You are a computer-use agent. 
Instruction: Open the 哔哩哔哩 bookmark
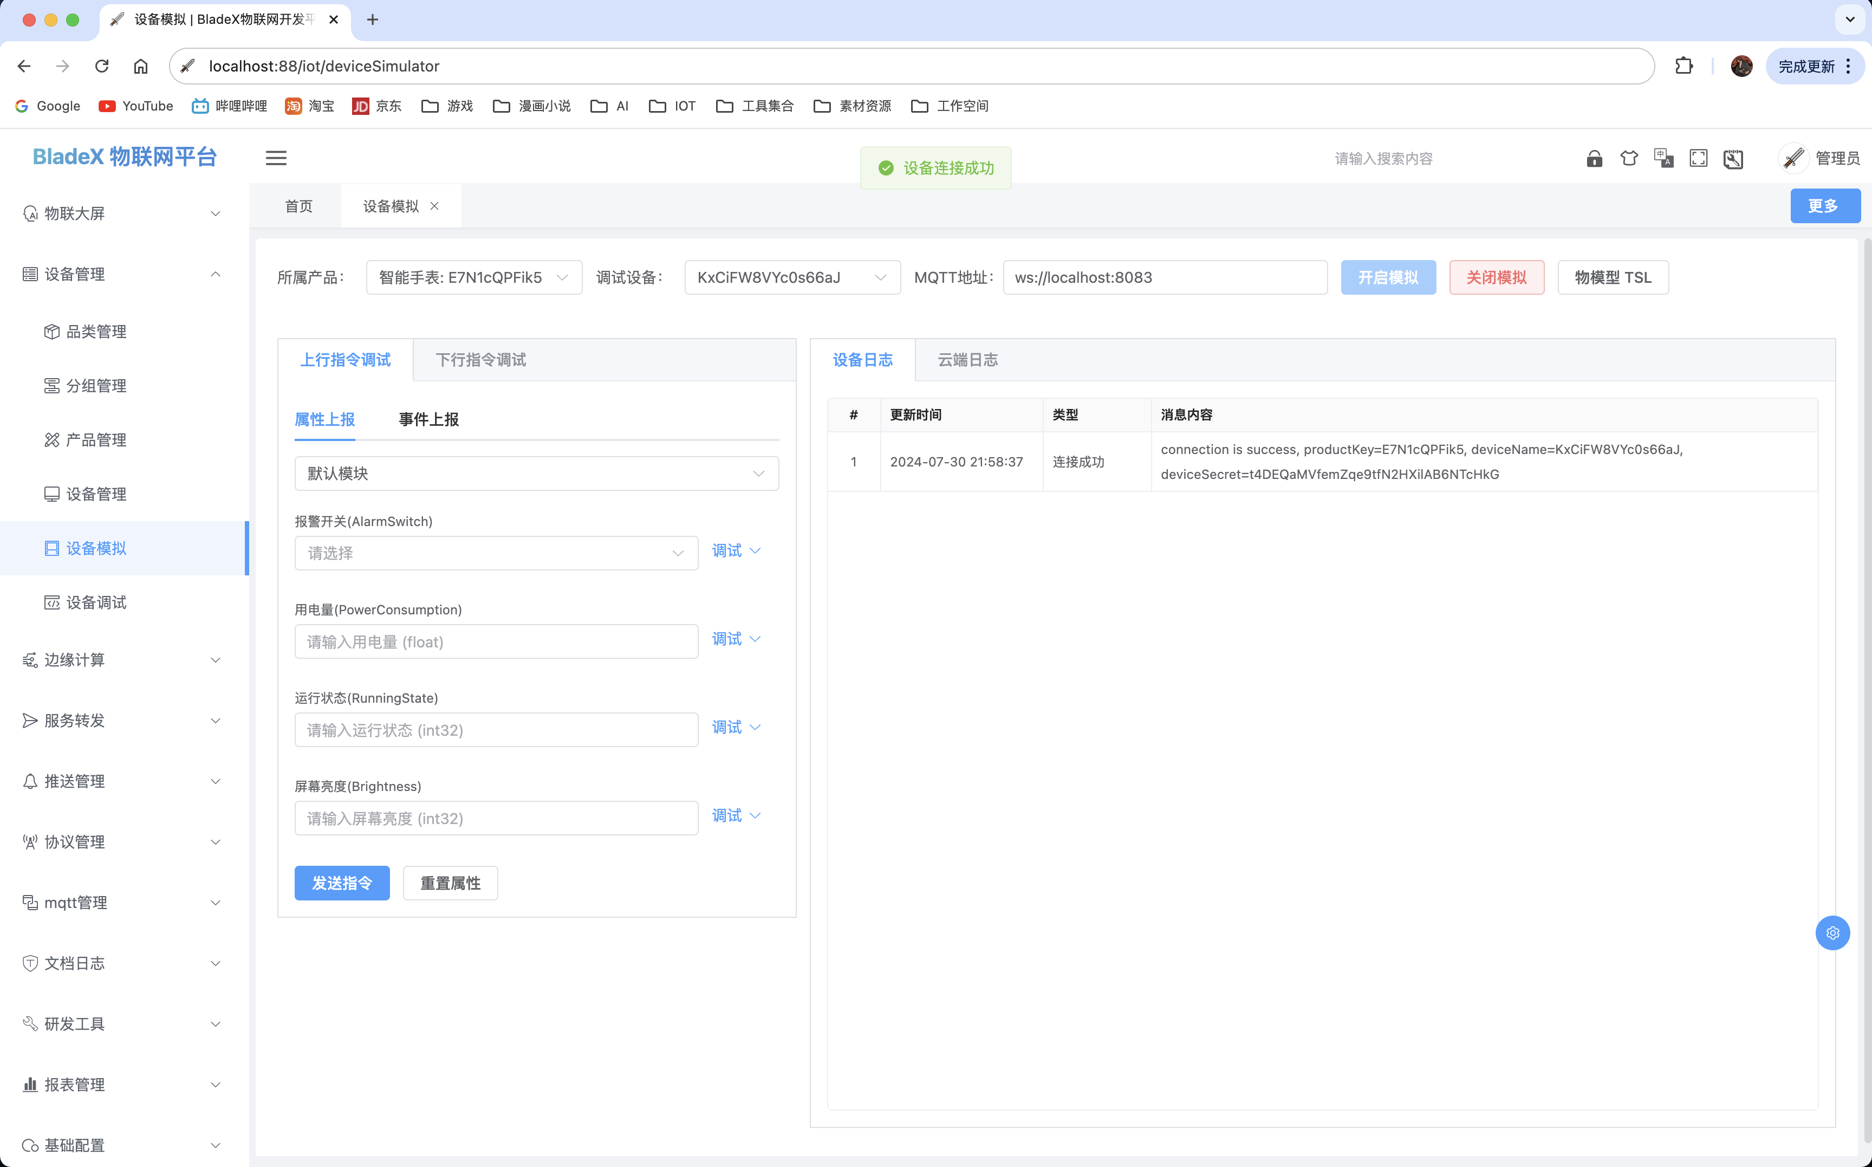click(229, 106)
